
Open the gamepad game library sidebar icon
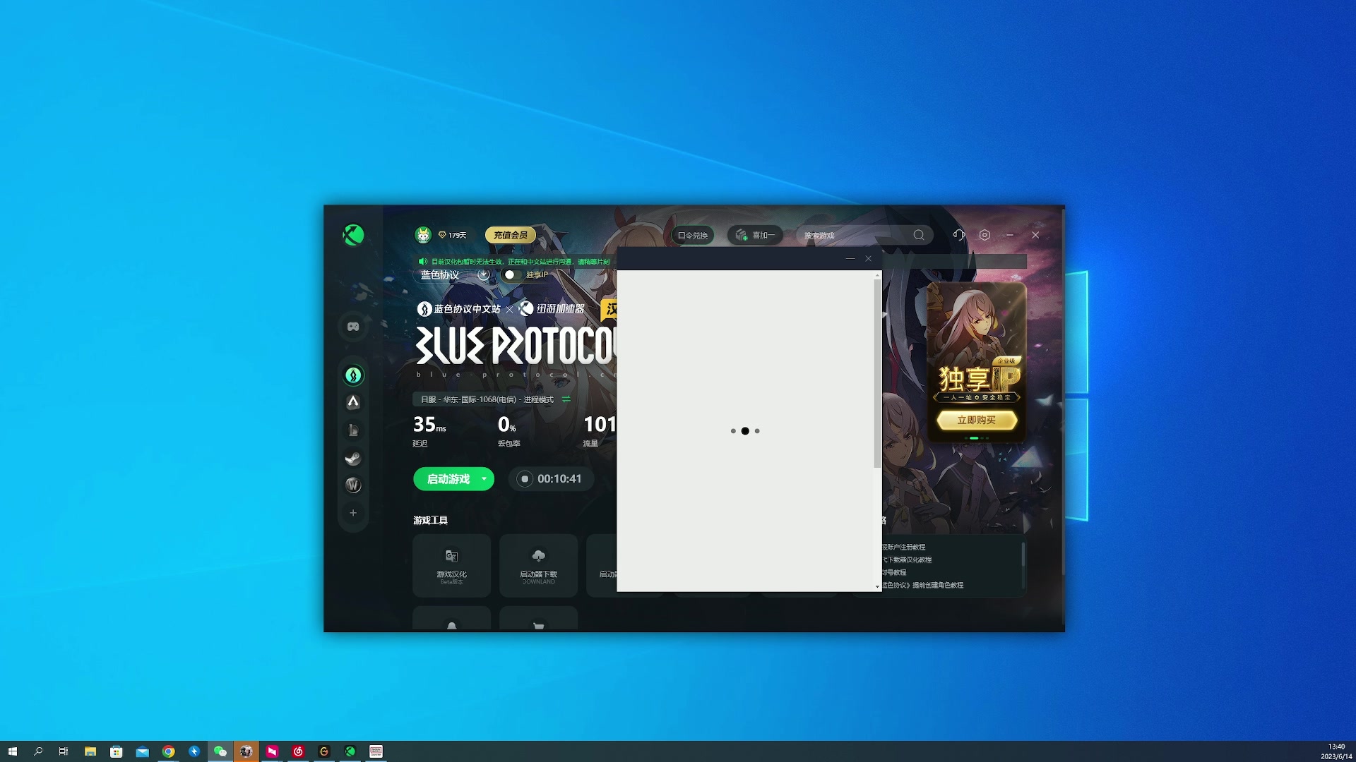coord(353,327)
